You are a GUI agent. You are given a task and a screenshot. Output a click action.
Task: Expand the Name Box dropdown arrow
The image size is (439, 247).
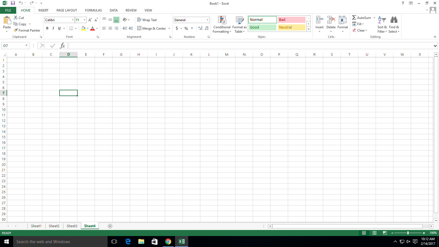[26, 46]
